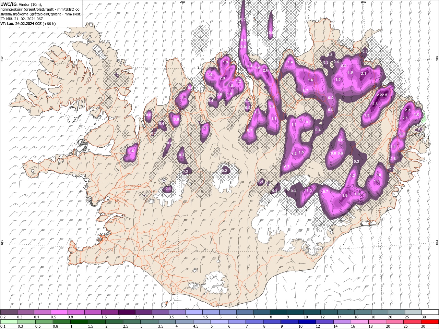The width and height of the screenshot is (439, 329).
Task: Click the light blue rain swatch labeled 5
Action: 219,322
